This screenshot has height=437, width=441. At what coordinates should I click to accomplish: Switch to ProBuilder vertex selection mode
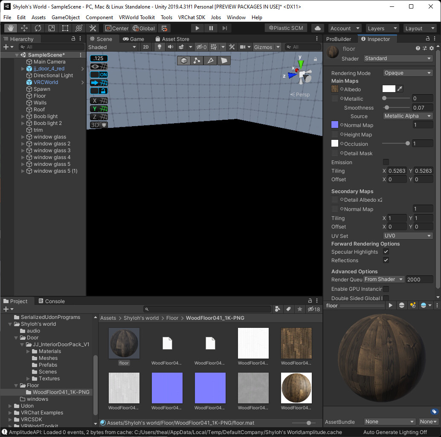[x=197, y=60]
